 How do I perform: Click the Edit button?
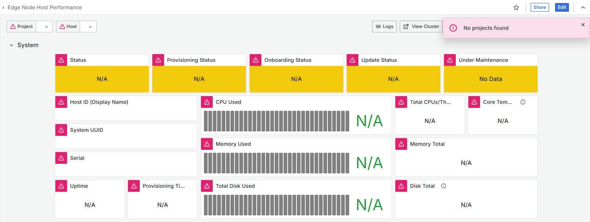(x=562, y=7)
